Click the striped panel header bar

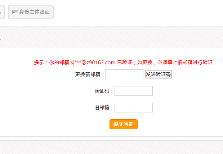pos(108,37)
